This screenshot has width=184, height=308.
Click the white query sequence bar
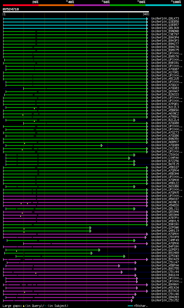click(76, 12)
